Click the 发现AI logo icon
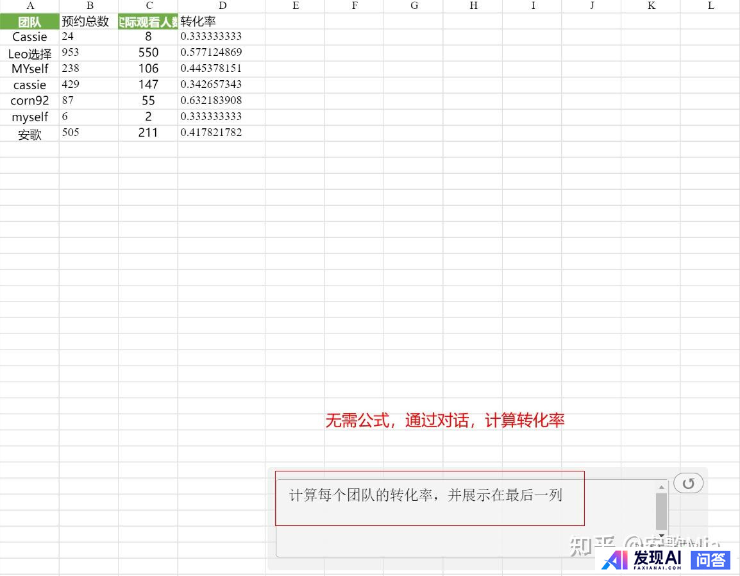This screenshot has height=576, width=740. coord(616,560)
